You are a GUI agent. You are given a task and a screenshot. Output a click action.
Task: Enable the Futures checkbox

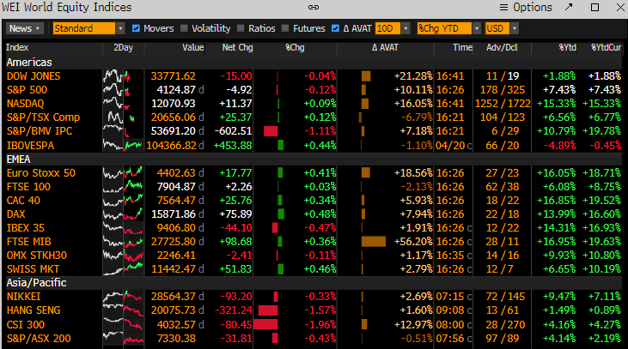(x=285, y=28)
